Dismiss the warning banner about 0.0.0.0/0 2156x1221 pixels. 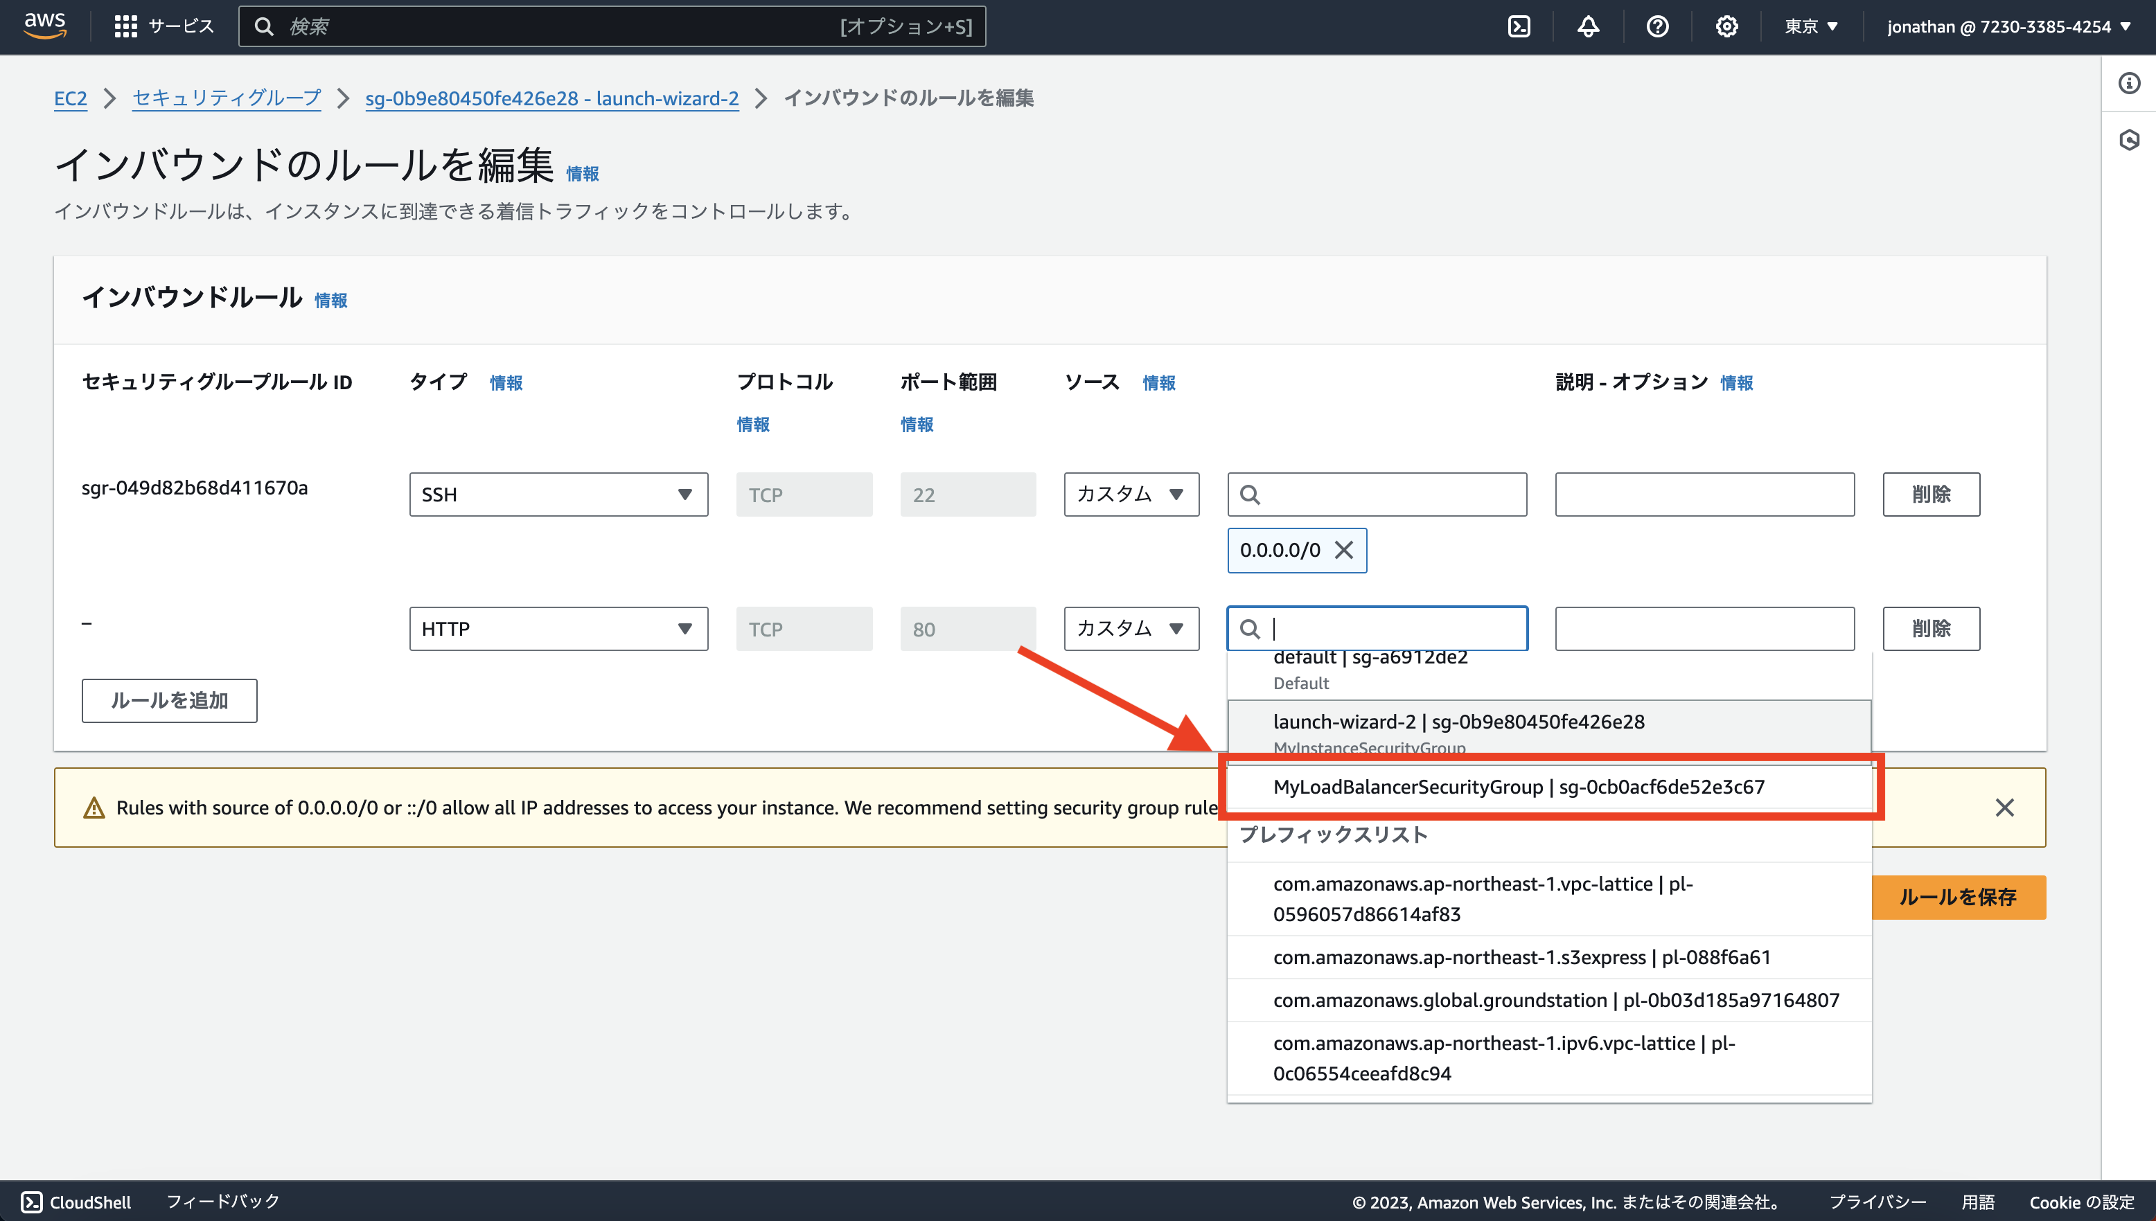pos(2004,808)
